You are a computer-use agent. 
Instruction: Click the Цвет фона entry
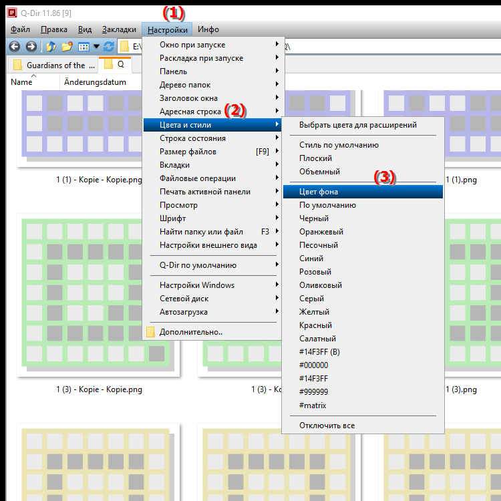coord(363,192)
